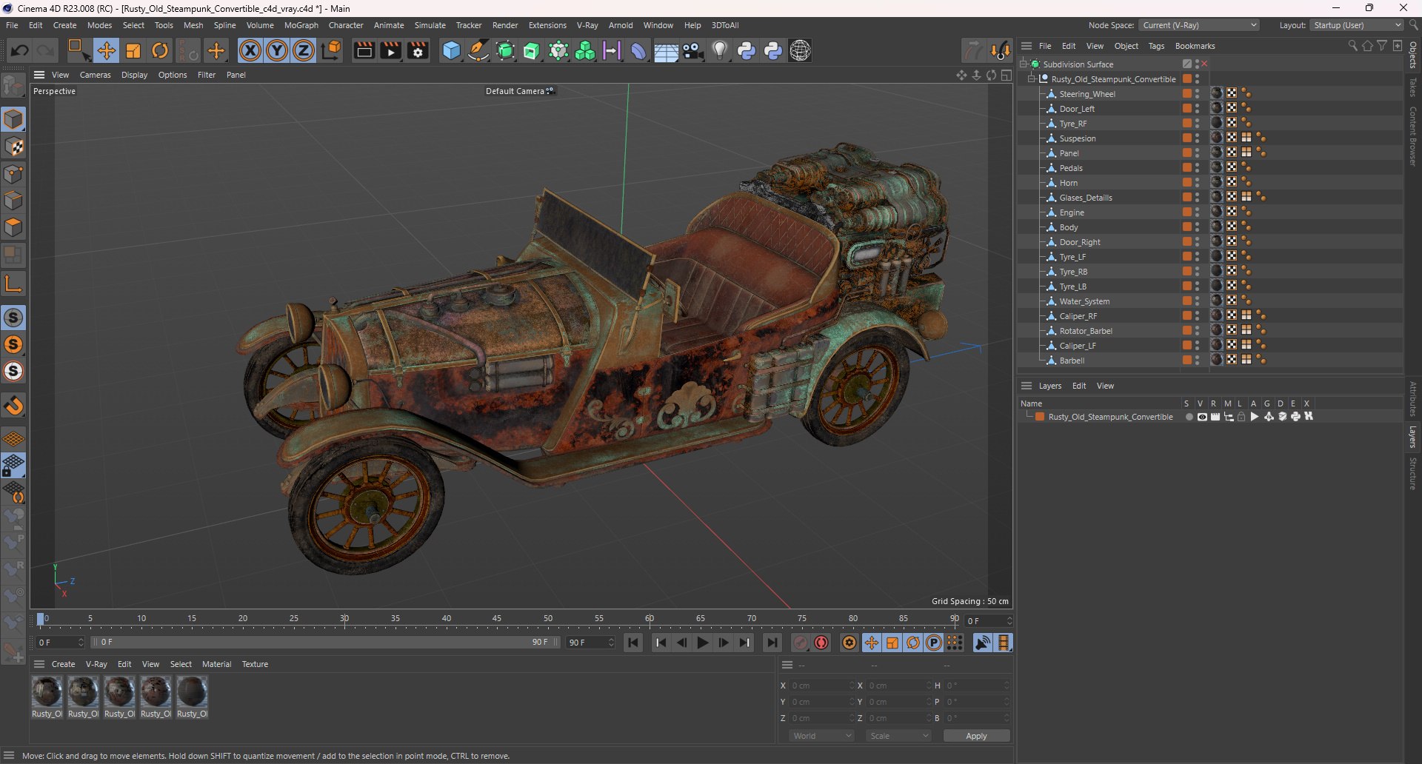Toggle layer solo dot in Layers panel
The height and width of the screenshot is (764, 1422).
click(1189, 417)
